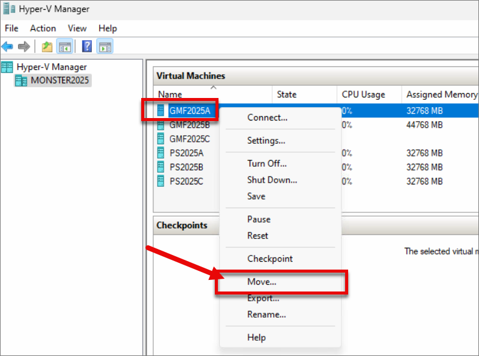Open the View menu
The width and height of the screenshot is (479, 356).
77,29
